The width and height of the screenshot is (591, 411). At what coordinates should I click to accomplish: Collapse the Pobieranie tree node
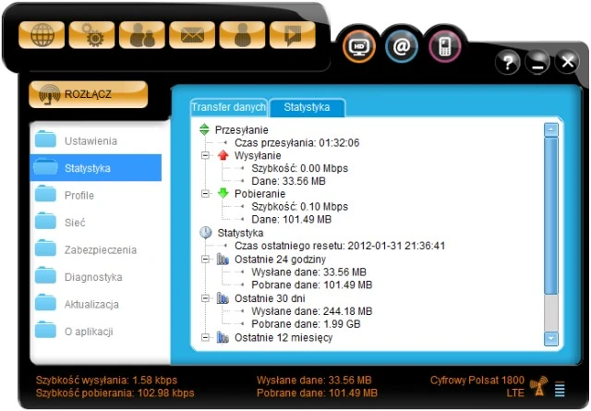coord(205,195)
